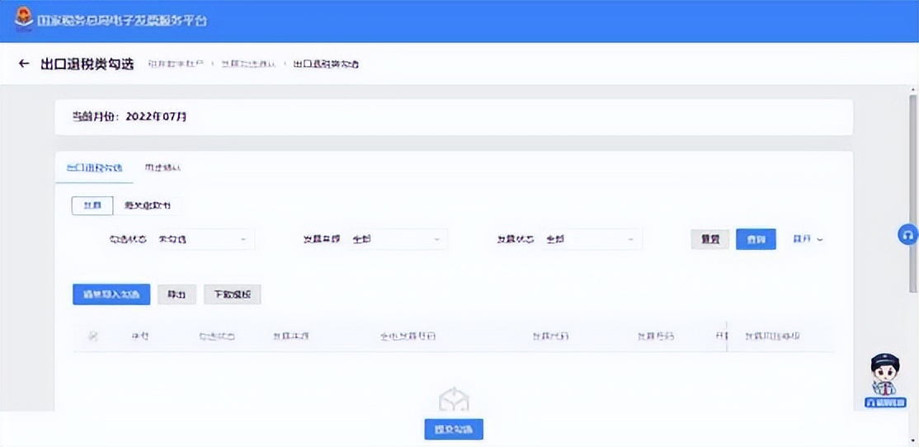Tick the select-all checkbox in table header

click(92, 336)
